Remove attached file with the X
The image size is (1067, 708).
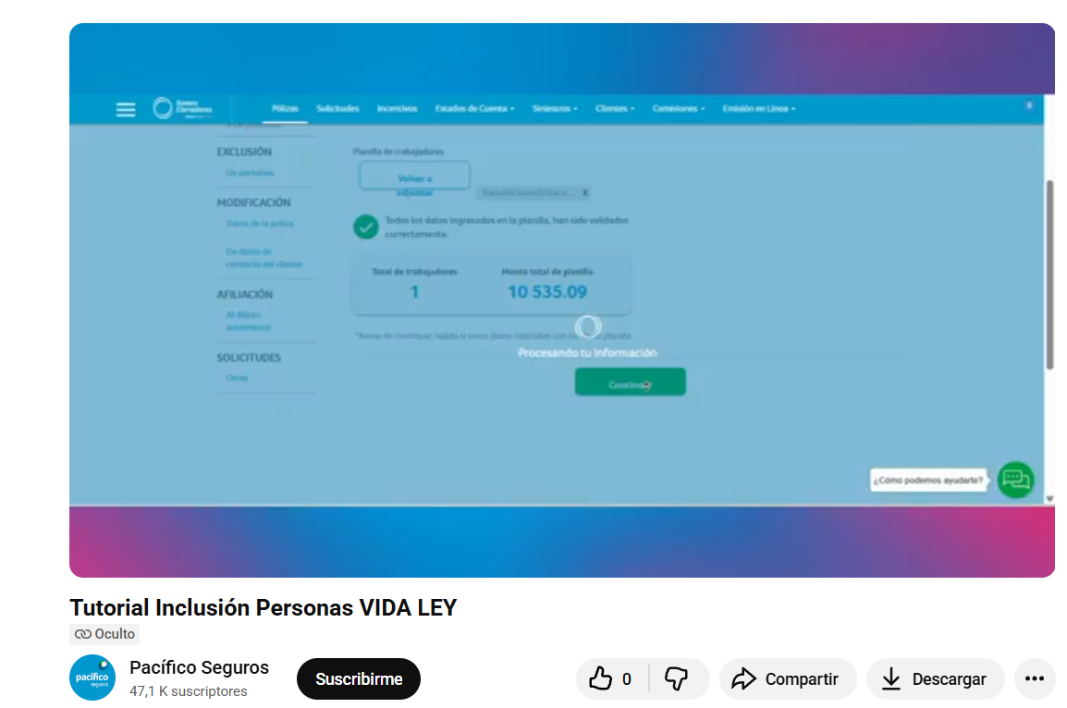tap(585, 193)
